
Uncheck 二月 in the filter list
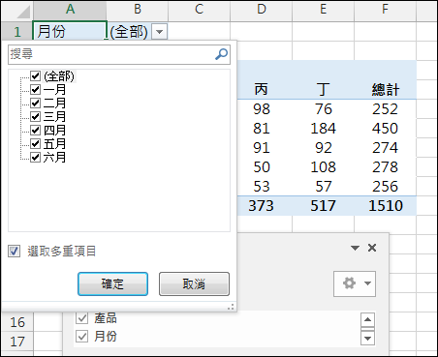coord(35,104)
